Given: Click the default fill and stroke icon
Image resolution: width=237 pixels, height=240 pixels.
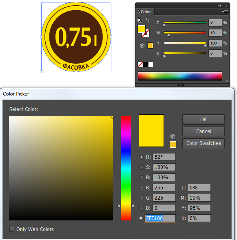Looking at the screenshot, I should point(140,20).
